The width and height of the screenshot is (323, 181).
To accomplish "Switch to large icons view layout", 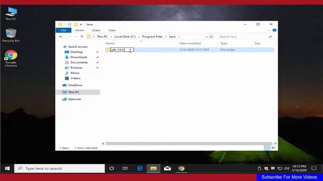I will [273, 148].
